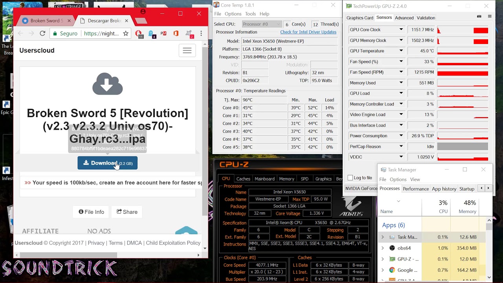Click the PM extension icon in Chrome

pos(163,33)
